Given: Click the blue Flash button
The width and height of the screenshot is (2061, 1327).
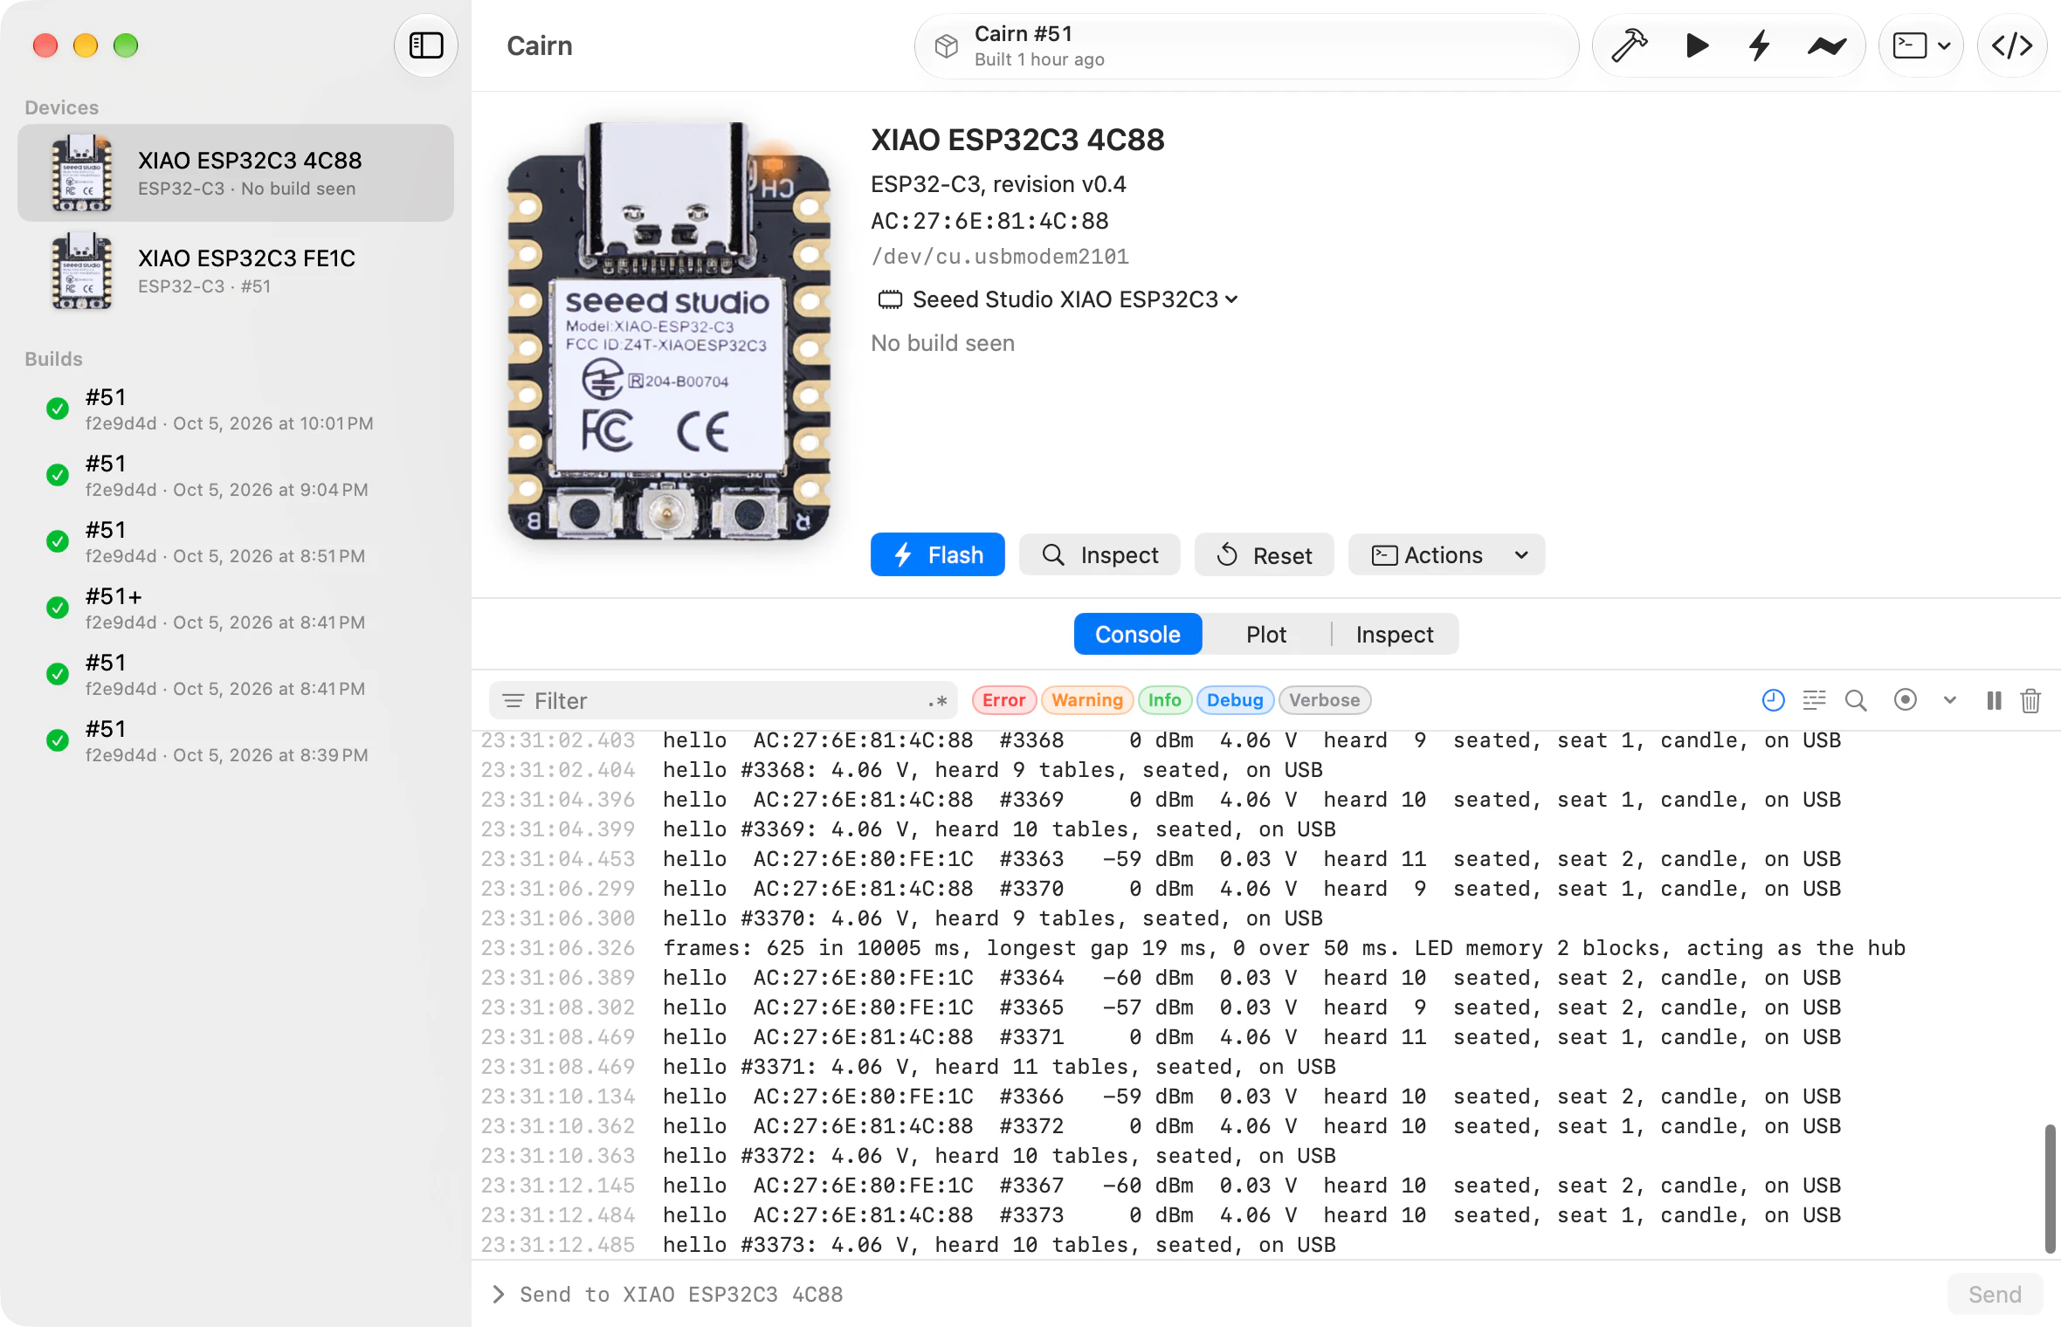Looking at the screenshot, I should coord(937,555).
